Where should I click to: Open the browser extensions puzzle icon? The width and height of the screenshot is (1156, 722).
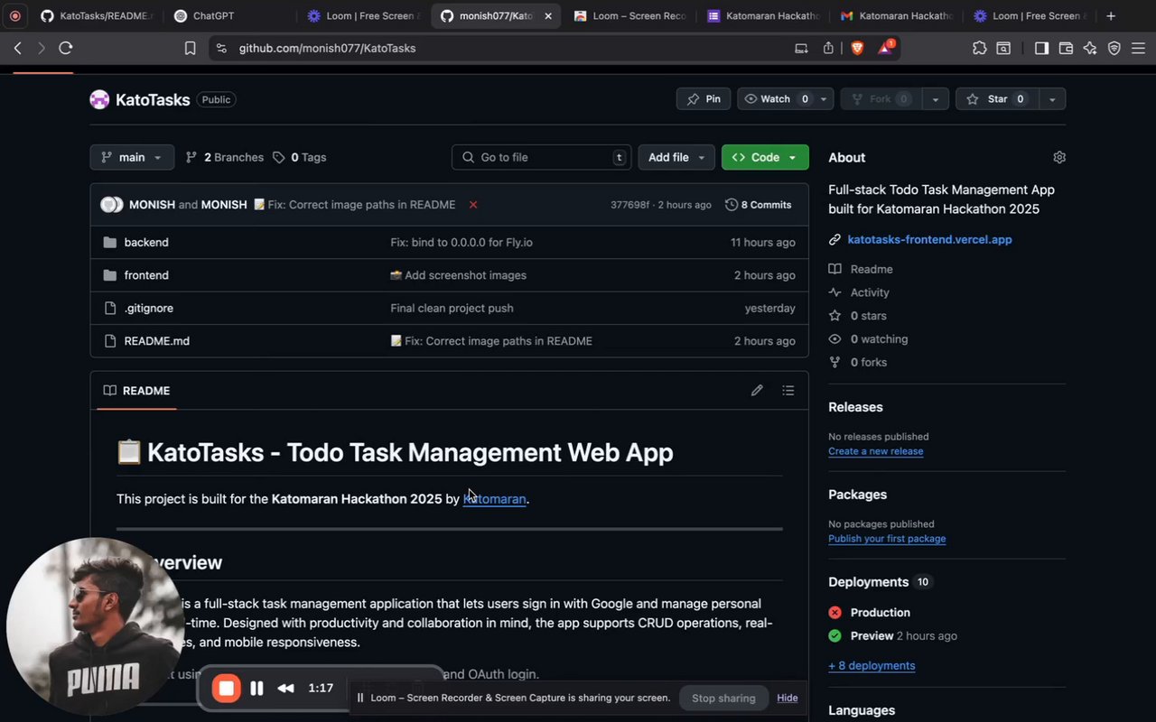979,48
